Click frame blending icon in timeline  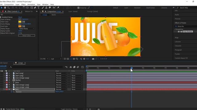[74, 67]
